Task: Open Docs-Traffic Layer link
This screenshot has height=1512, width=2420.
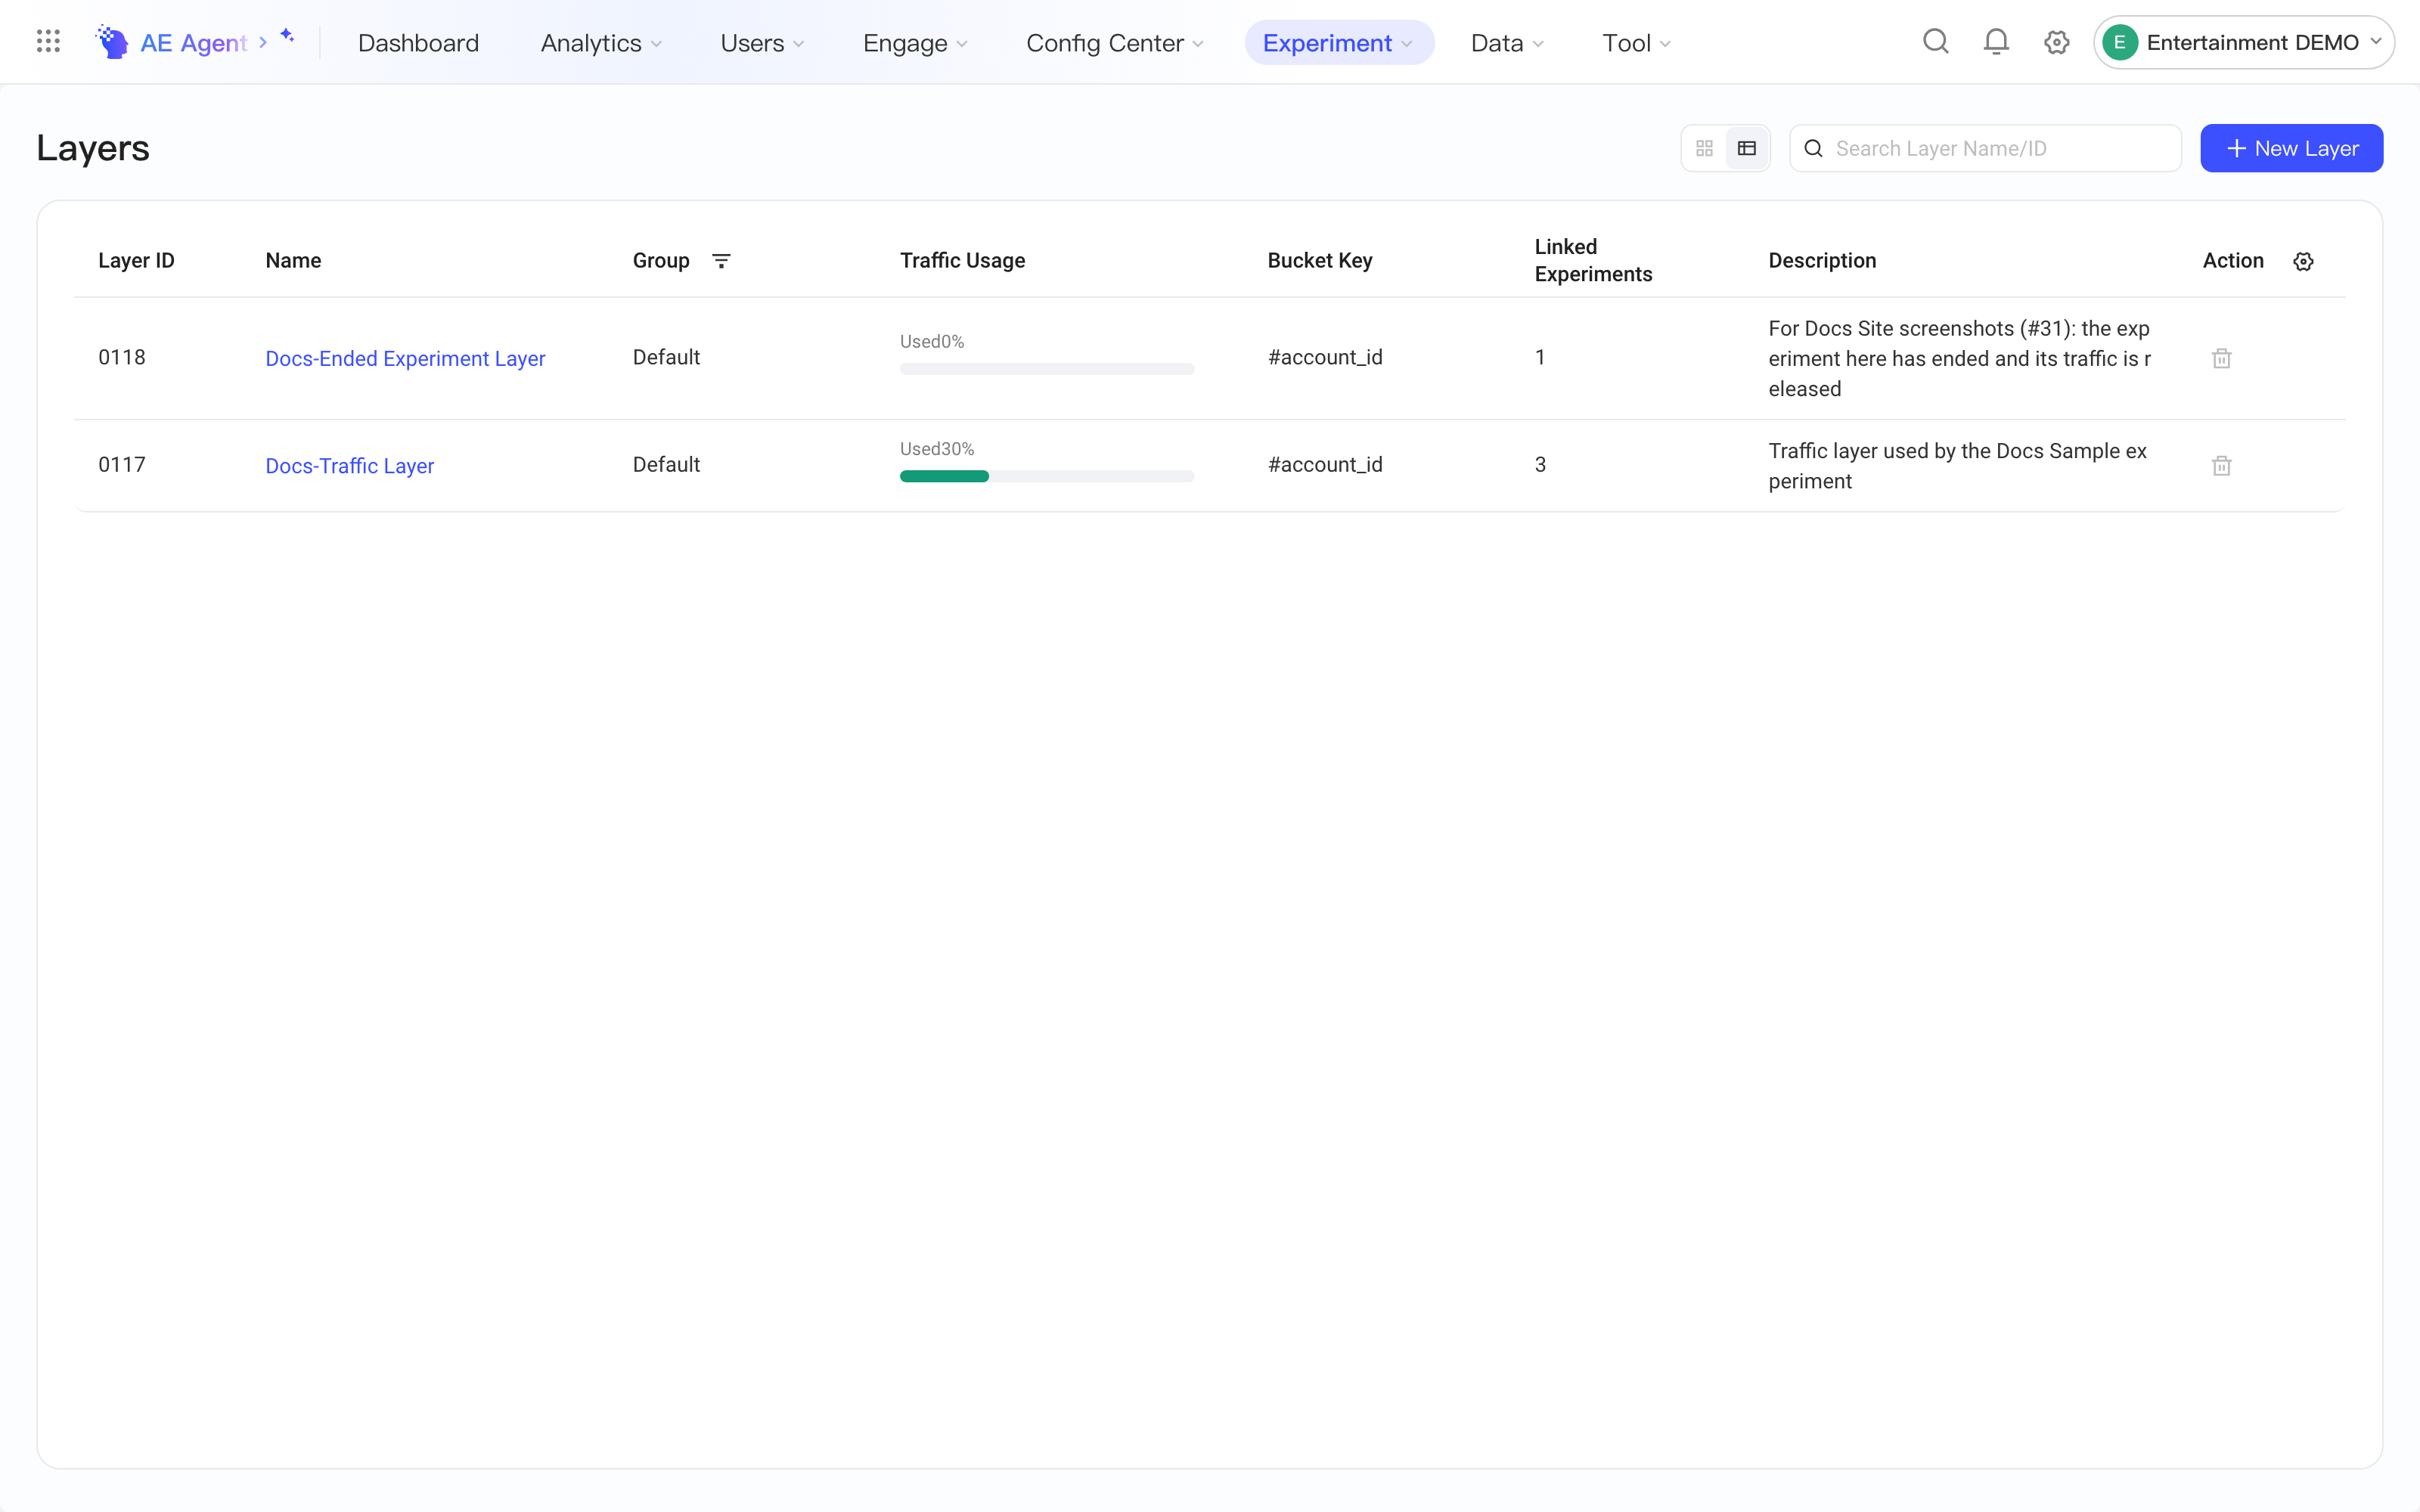Action: [x=349, y=465]
